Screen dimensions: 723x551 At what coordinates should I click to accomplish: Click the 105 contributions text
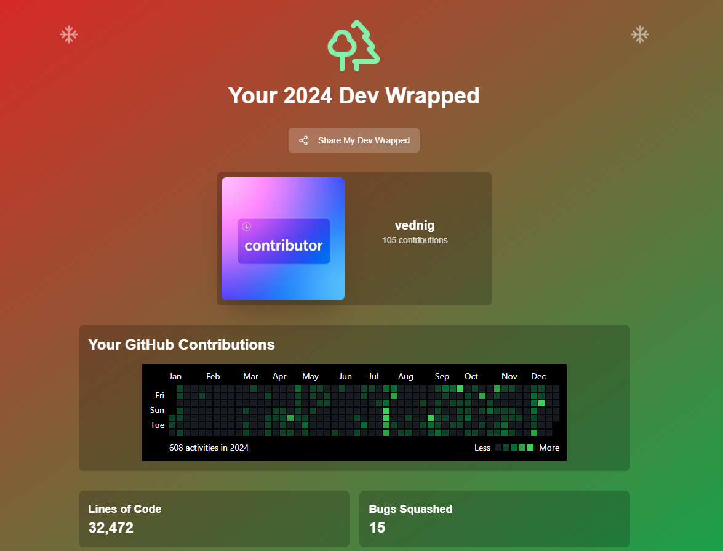tap(415, 240)
